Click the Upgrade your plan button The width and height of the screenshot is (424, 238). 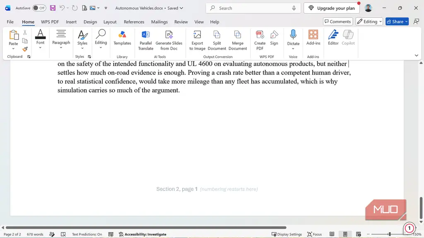[332, 8]
